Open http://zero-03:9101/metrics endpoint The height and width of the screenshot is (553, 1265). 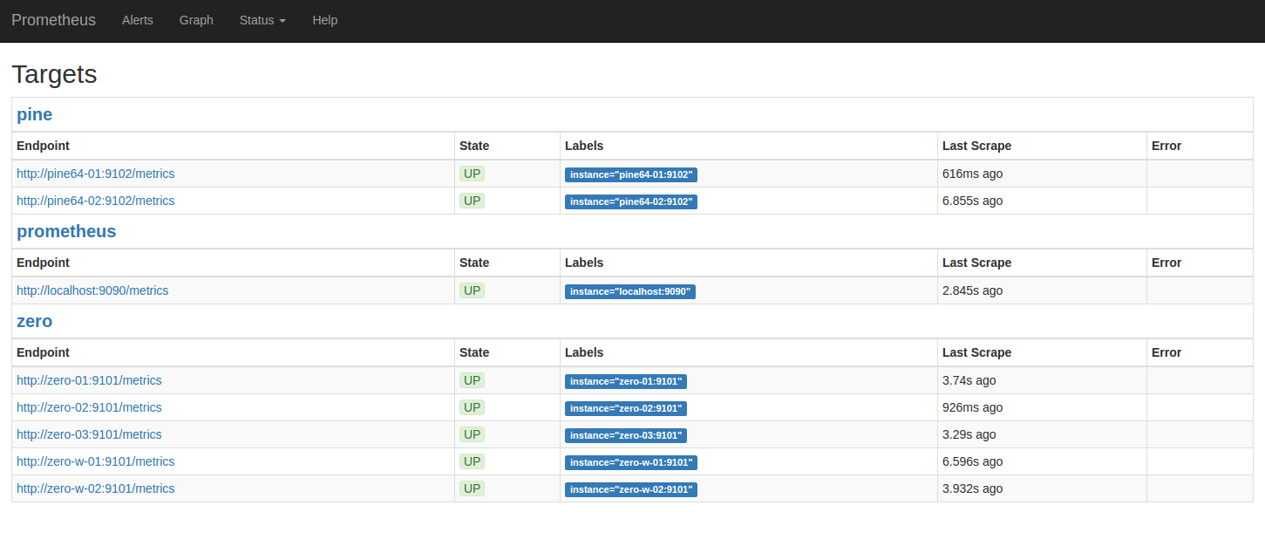[x=89, y=434]
